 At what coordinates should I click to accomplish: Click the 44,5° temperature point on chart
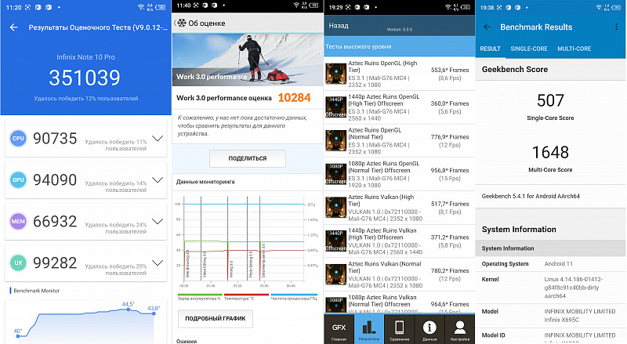[x=128, y=310]
